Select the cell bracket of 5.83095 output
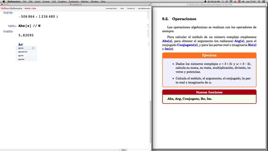Image resolution: width=268 pixels, height=151 pixels. (x=148, y=34)
